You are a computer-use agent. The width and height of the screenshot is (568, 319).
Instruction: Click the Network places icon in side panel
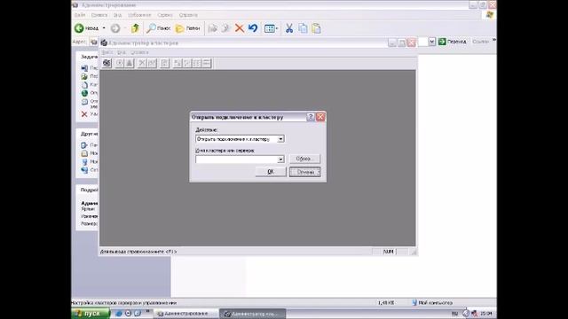84,169
